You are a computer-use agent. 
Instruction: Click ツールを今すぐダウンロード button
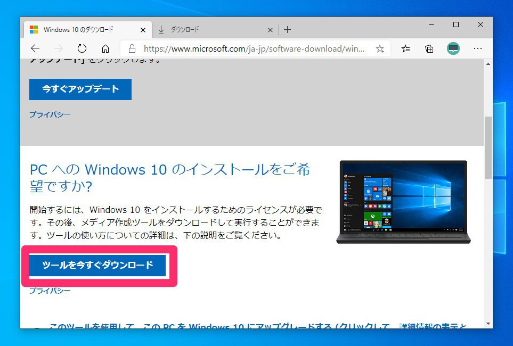tap(97, 265)
